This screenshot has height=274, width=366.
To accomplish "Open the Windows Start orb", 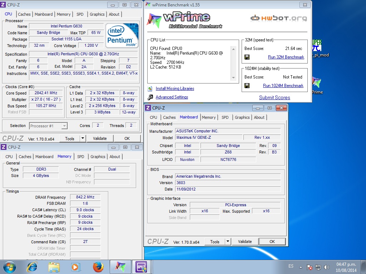I will point(10,267).
